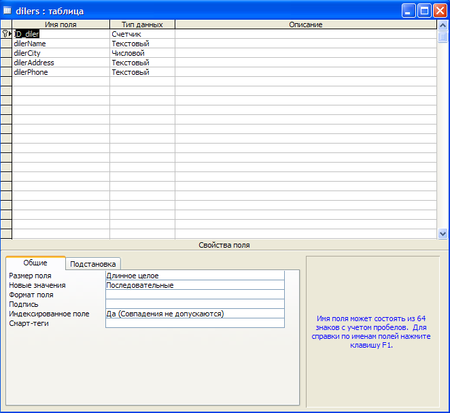
Task: Click the empty Подпись property box
Action: (194, 304)
